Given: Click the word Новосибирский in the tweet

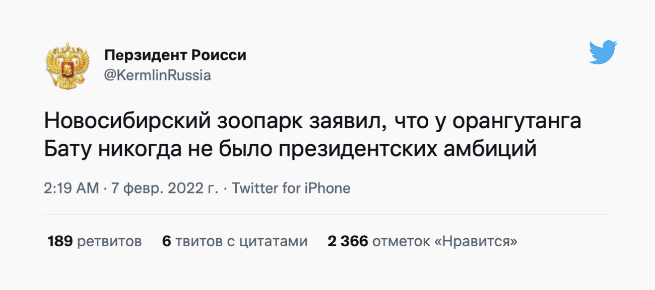Looking at the screenshot, I should tap(129, 122).
